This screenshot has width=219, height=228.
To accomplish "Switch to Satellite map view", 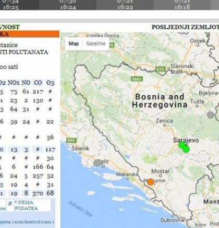I will click(x=96, y=43).
